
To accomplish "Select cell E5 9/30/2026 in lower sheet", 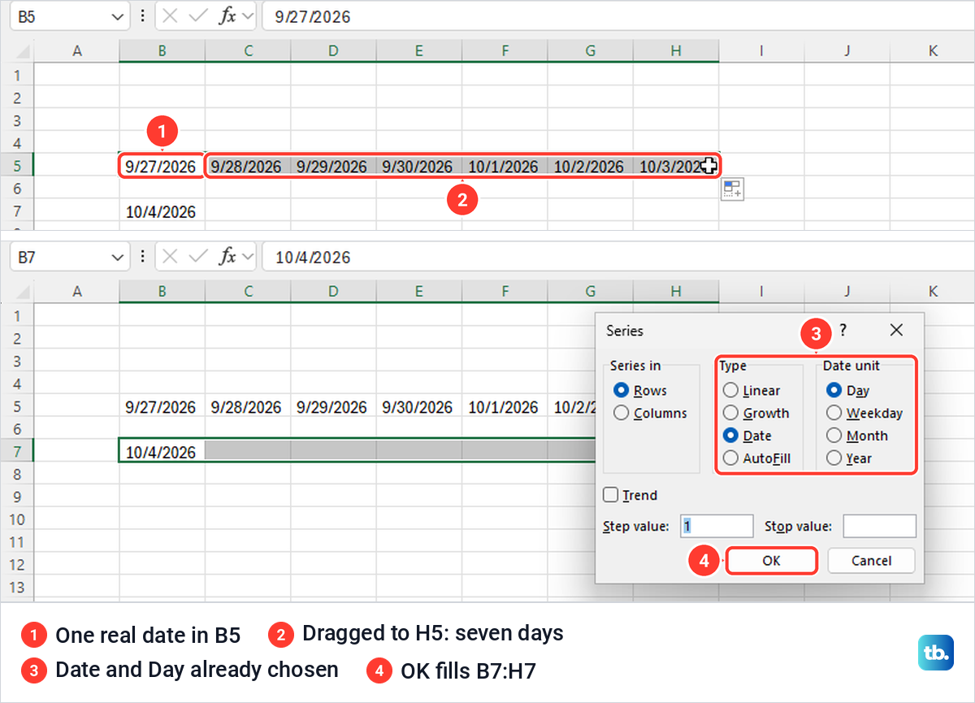I will click(x=419, y=407).
